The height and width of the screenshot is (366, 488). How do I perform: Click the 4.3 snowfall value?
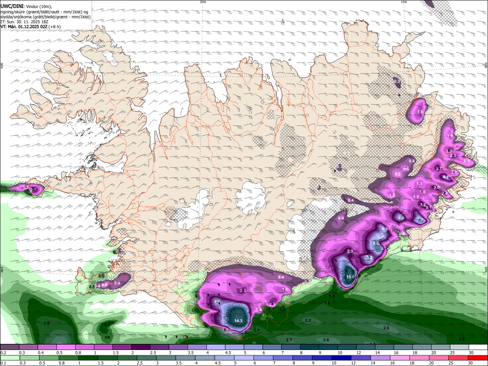[x=385, y=230]
